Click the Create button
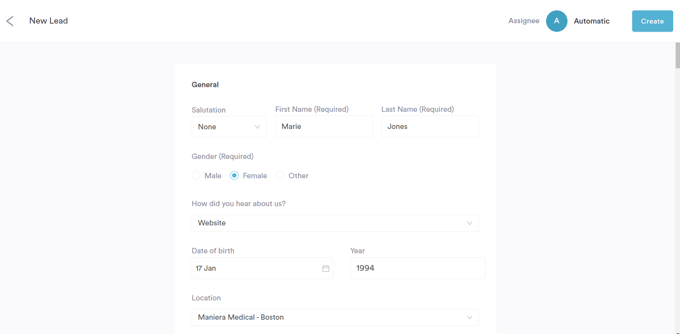 click(x=652, y=21)
